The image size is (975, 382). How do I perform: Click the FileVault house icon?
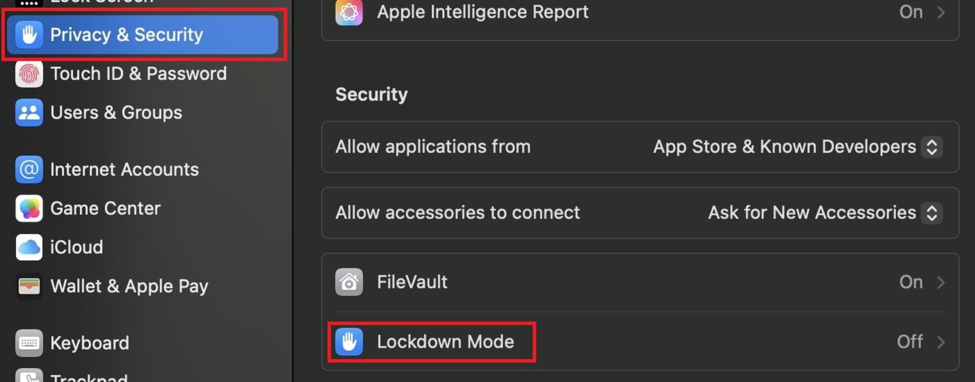click(x=349, y=282)
